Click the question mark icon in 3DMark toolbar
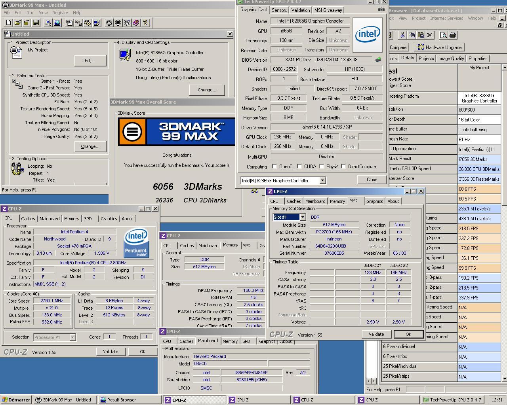This screenshot has width=507, height=405. pos(145,23)
